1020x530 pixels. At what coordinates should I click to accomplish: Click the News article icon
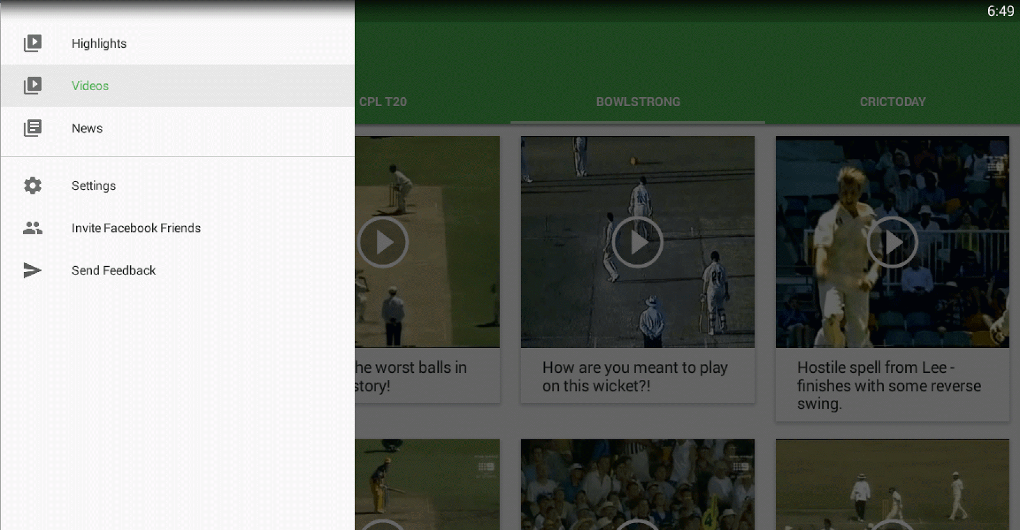click(33, 128)
